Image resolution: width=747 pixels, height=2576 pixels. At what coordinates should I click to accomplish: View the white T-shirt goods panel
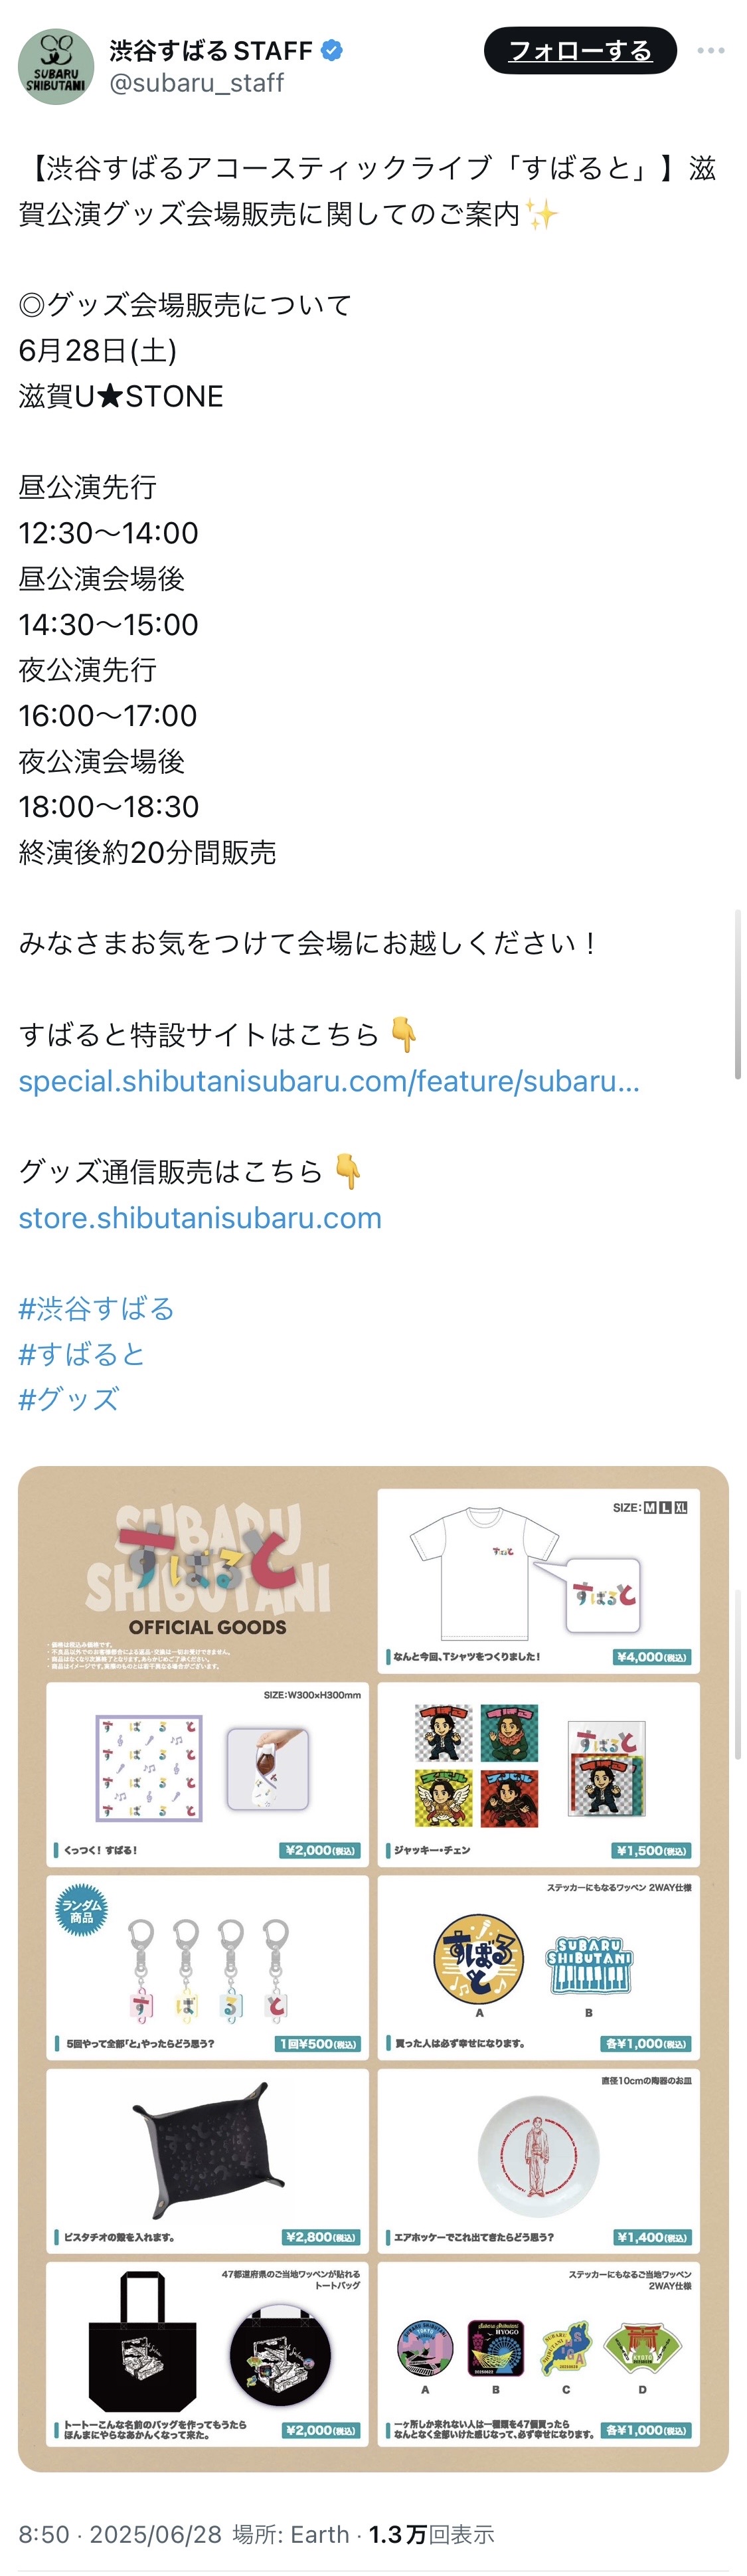(x=538, y=1581)
